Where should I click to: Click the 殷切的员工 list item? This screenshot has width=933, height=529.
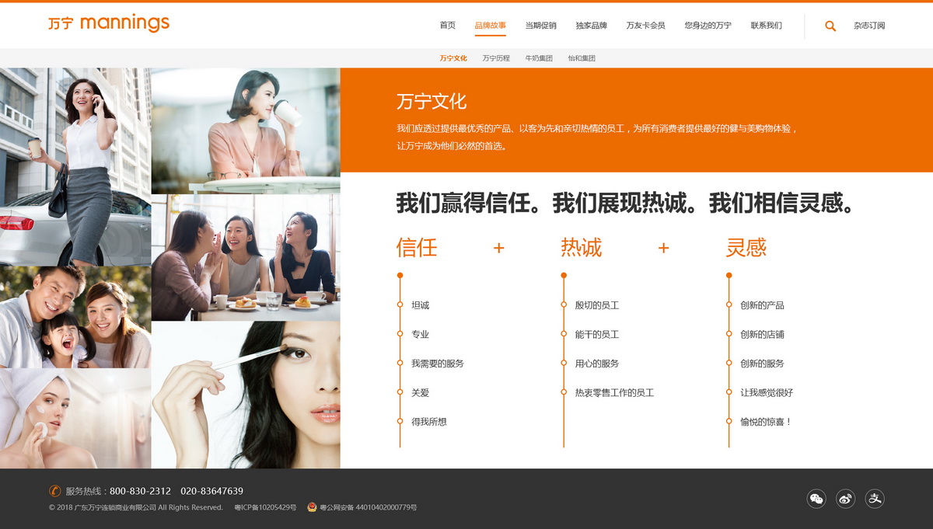click(597, 305)
